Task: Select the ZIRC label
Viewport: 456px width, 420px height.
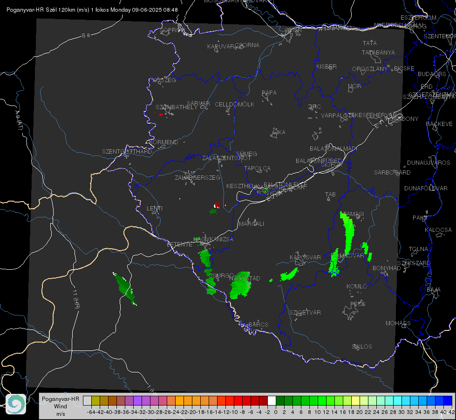Action: point(314,107)
